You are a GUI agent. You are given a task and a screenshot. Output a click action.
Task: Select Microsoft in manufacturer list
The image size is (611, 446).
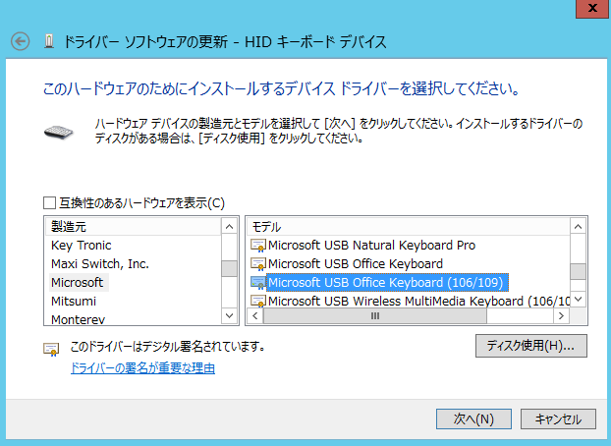[78, 282]
